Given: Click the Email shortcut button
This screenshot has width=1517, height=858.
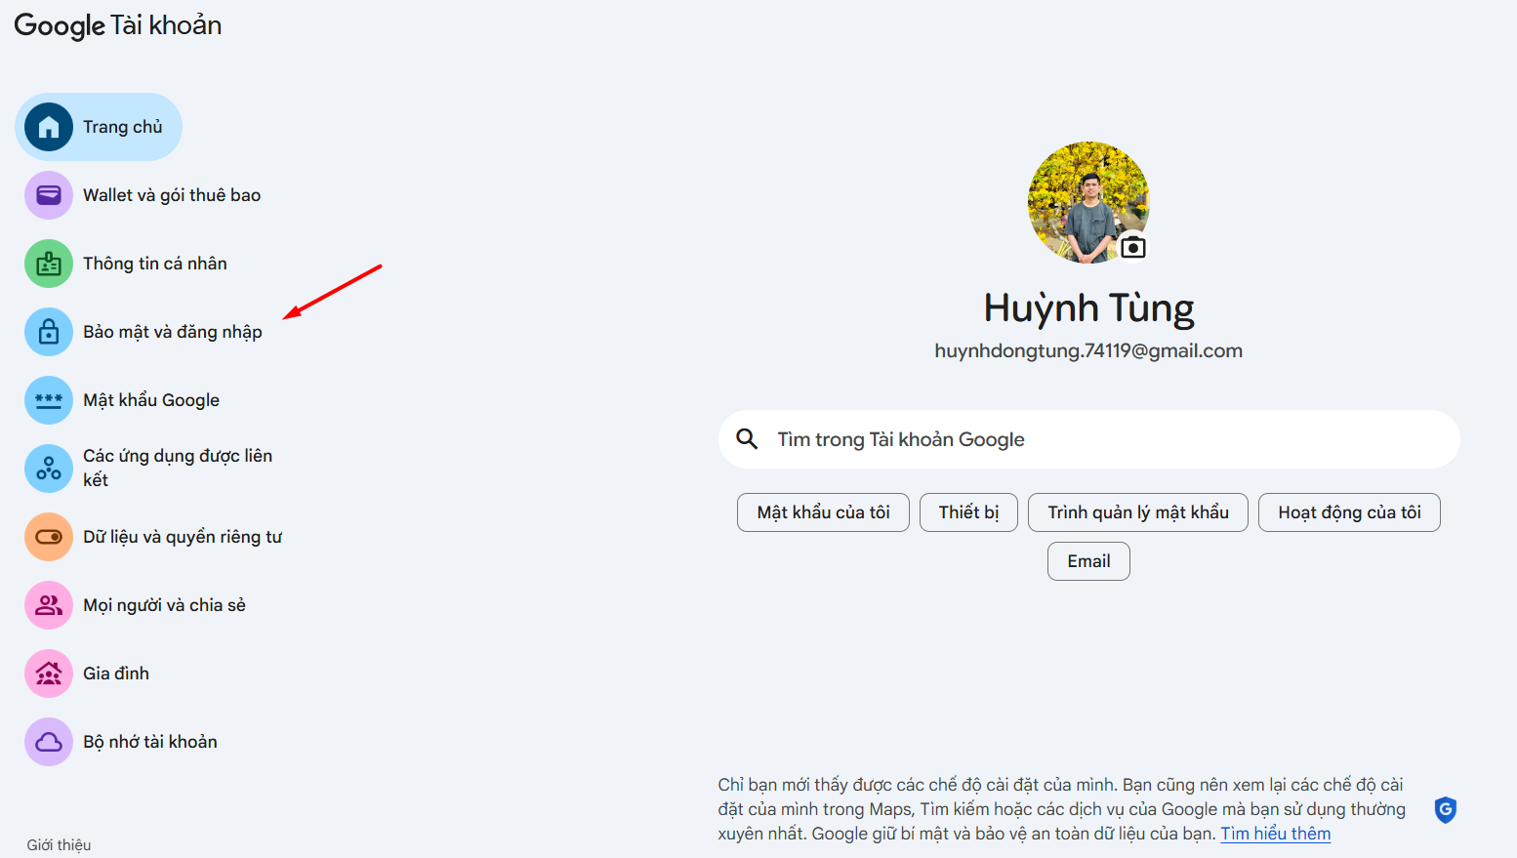Looking at the screenshot, I should pos(1088,561).
